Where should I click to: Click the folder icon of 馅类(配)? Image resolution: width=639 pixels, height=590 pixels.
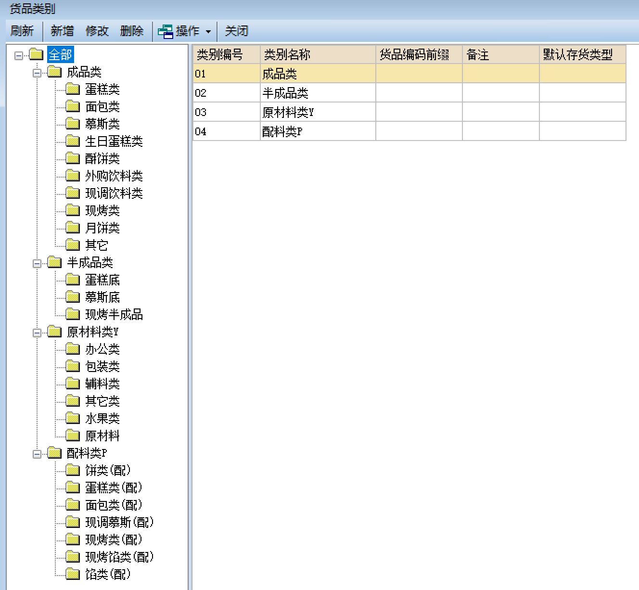click(x=73, y=574)
